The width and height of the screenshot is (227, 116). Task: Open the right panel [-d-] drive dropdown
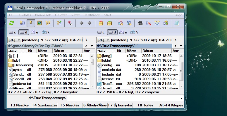pyautogui.click(x=103, y=40)
